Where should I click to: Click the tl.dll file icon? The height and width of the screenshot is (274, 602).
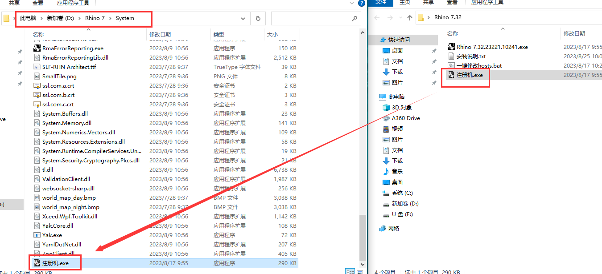point(37,169)
